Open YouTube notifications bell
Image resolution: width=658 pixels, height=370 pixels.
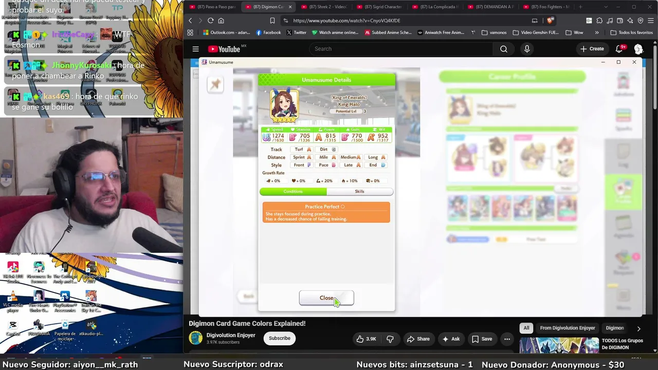tap(619, 49)
